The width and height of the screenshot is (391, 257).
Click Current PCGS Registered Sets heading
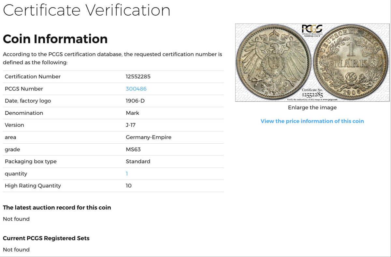(46, 238)
